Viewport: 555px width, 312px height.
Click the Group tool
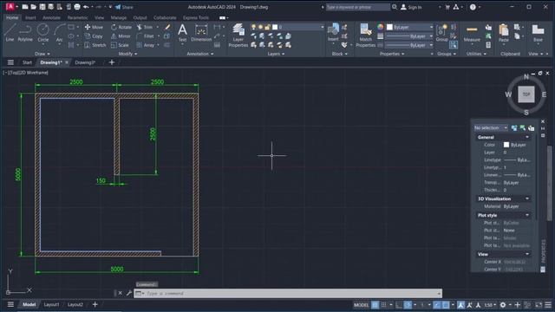click(x=441, y=33)
